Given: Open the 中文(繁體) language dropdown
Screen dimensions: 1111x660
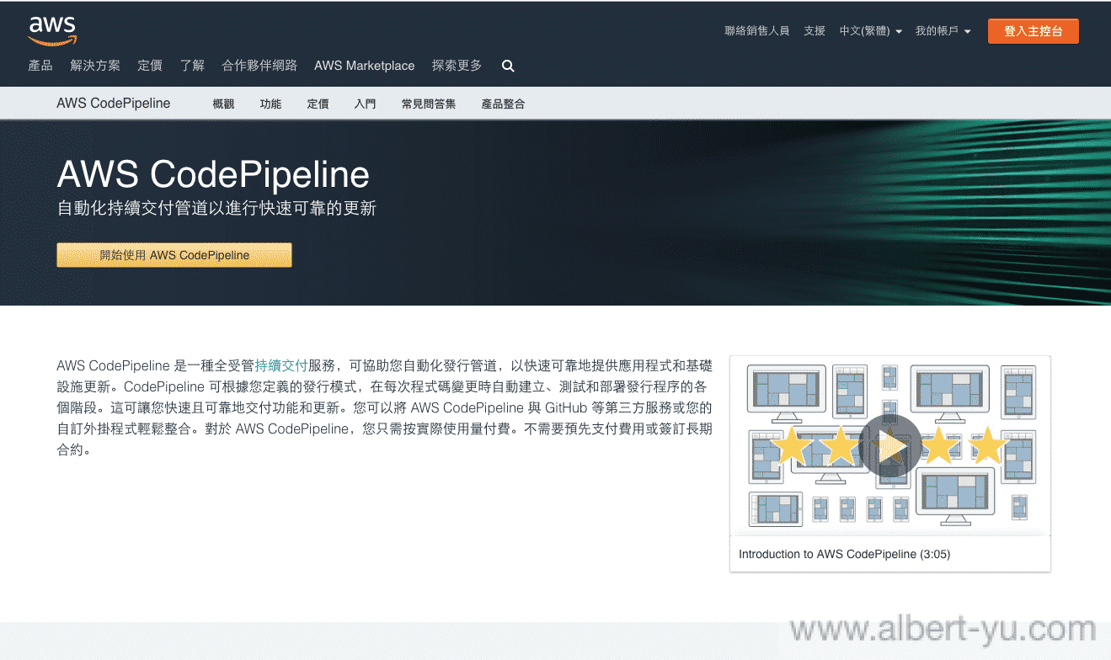Looking at the screenshot, I should [870, 31].
